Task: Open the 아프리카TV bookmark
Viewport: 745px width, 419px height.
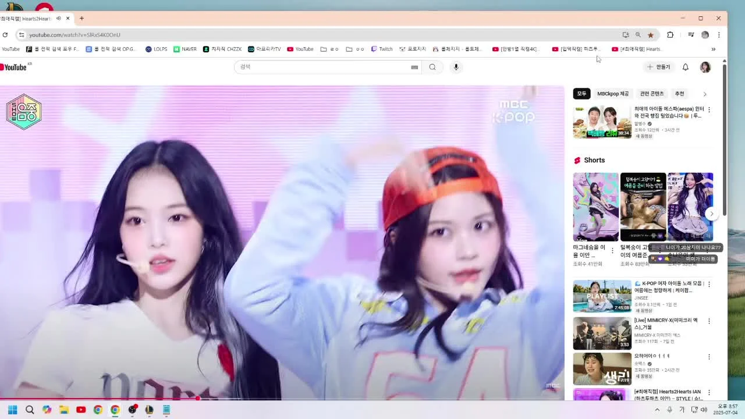Action: pyautogui.click(x=264, y=49)
